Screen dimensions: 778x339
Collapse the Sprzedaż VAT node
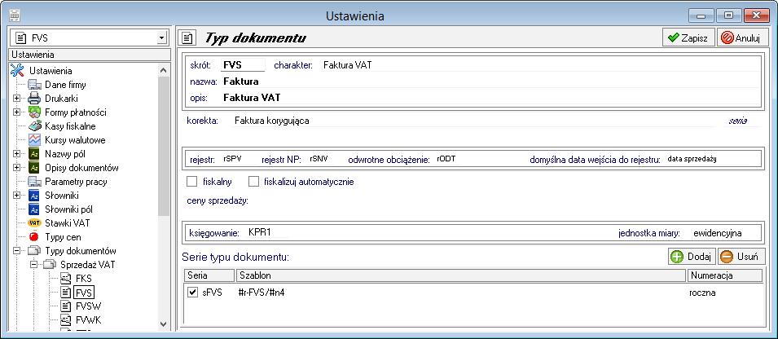click(x=33, y=265)
